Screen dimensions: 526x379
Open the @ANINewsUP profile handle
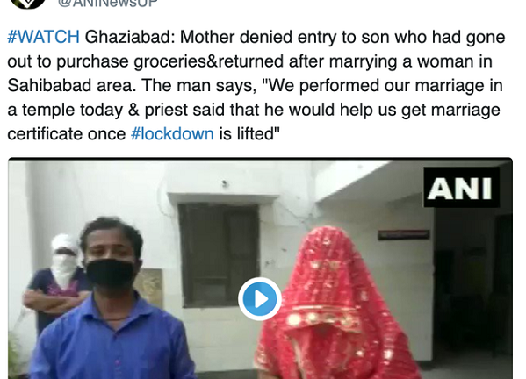coord(107,4)
